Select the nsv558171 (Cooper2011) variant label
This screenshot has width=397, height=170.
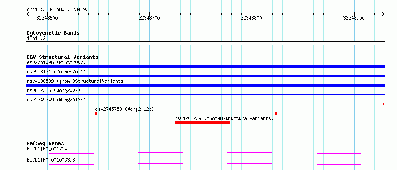point(56,72)
